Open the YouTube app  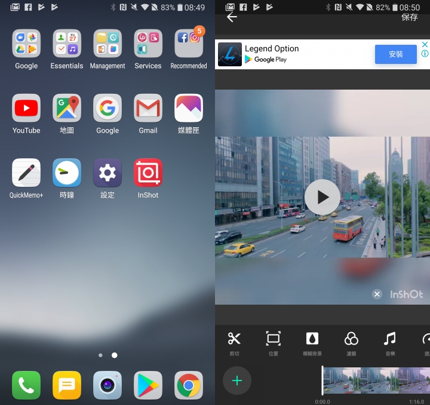26,108
